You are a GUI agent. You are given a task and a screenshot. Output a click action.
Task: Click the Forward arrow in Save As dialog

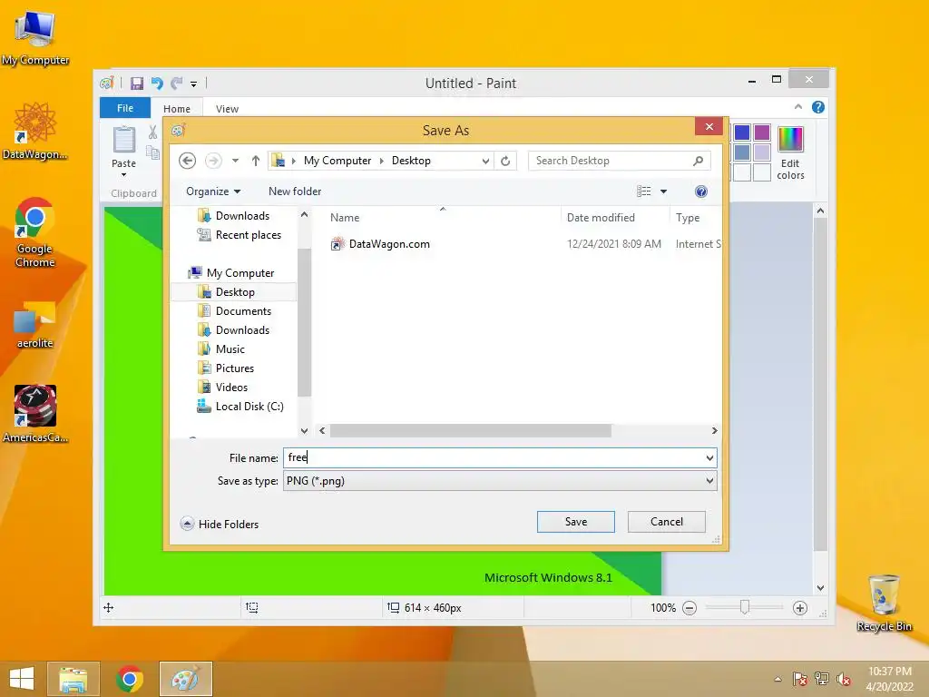tap(213, 161)
